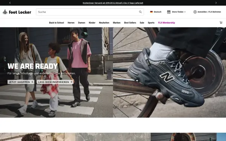
Task: Click the user account icon
Action: [x=195, y=12]
